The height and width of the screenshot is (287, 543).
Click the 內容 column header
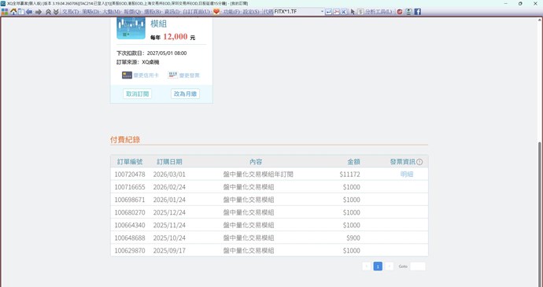[256, 162]
